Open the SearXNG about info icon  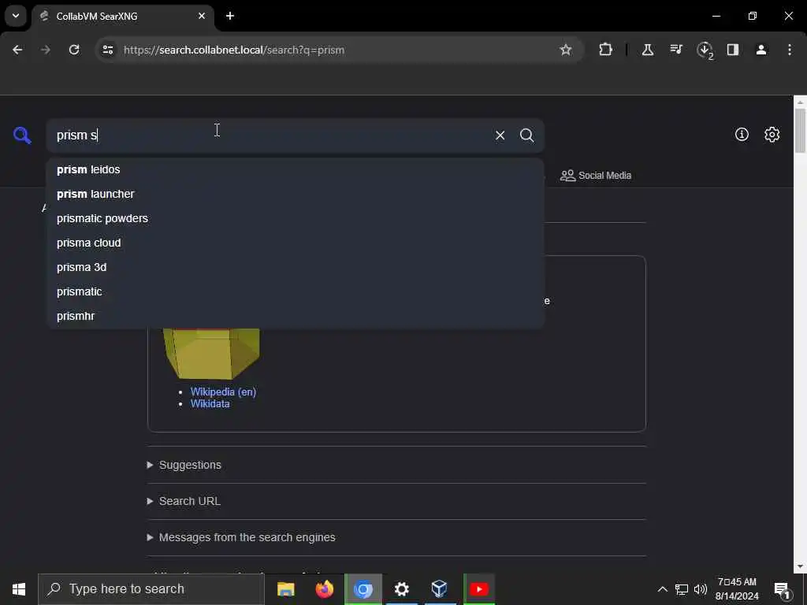click(x=742, y=134)
